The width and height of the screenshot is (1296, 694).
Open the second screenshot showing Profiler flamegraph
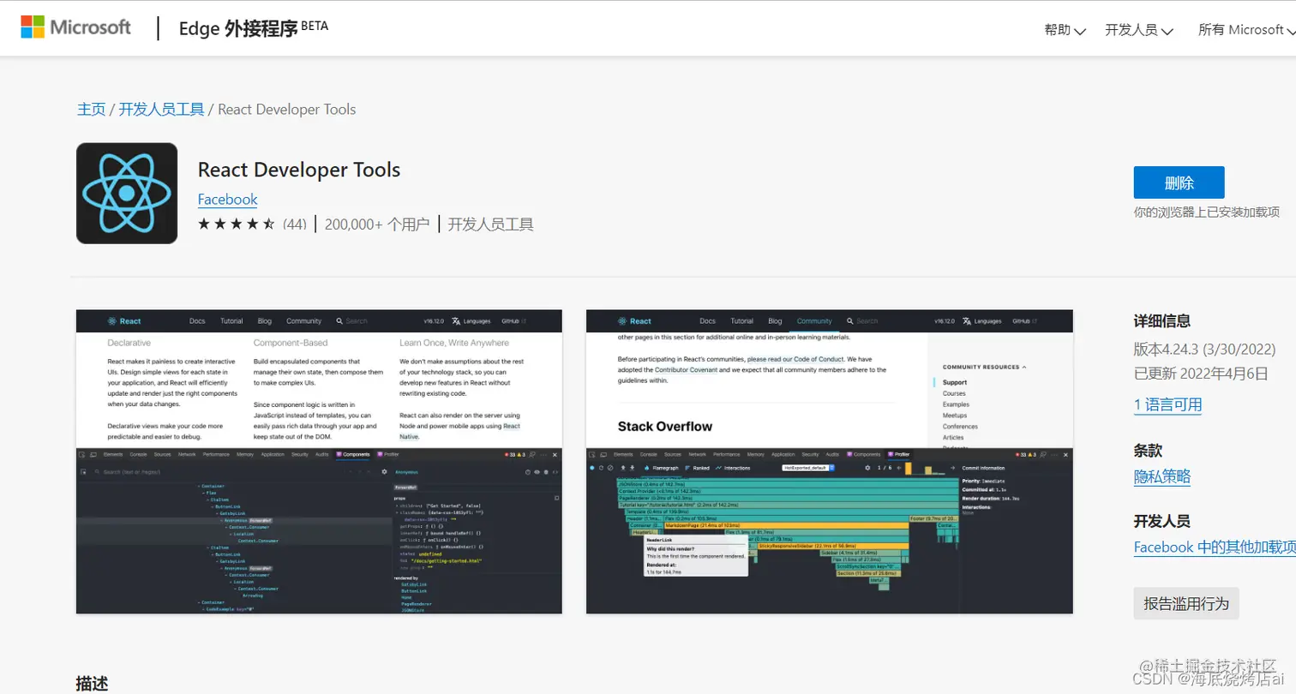click(x=830, y=462)
